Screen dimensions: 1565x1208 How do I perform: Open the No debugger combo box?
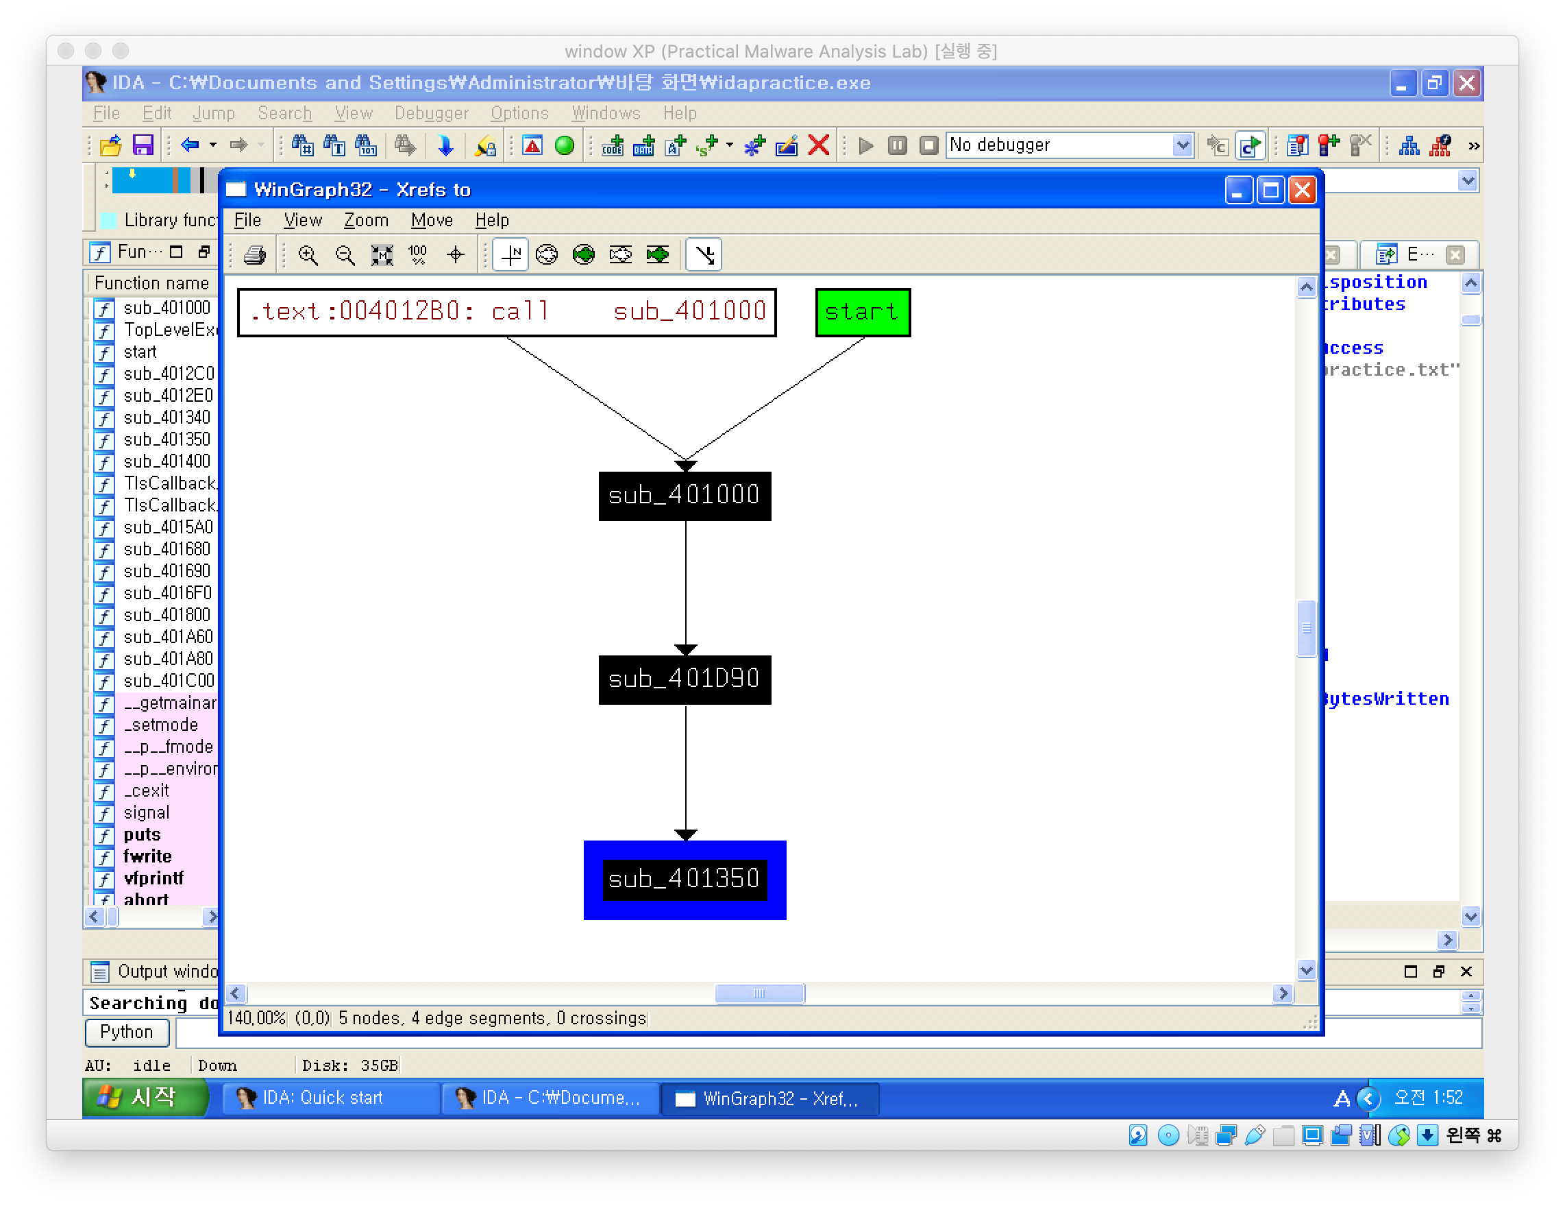pos(1070,145)
